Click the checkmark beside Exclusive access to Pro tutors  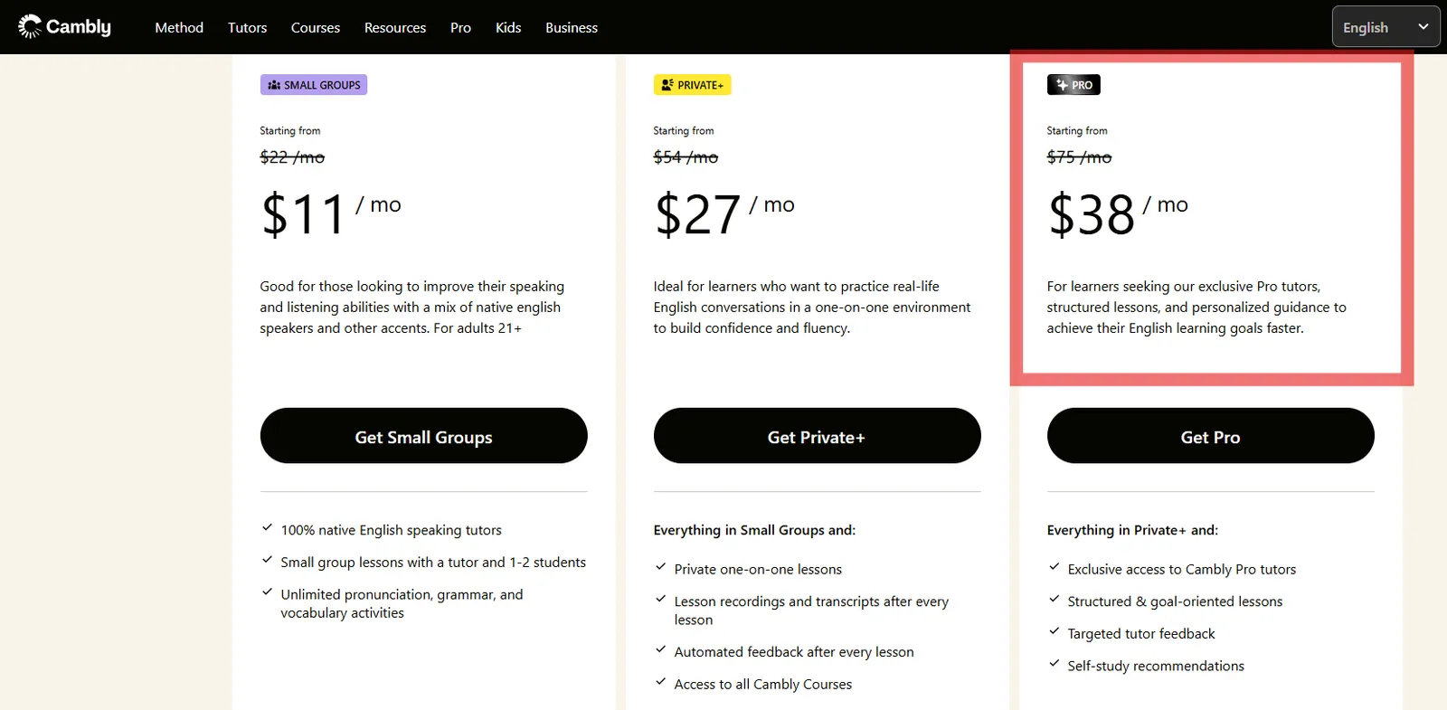[1055, 566]
